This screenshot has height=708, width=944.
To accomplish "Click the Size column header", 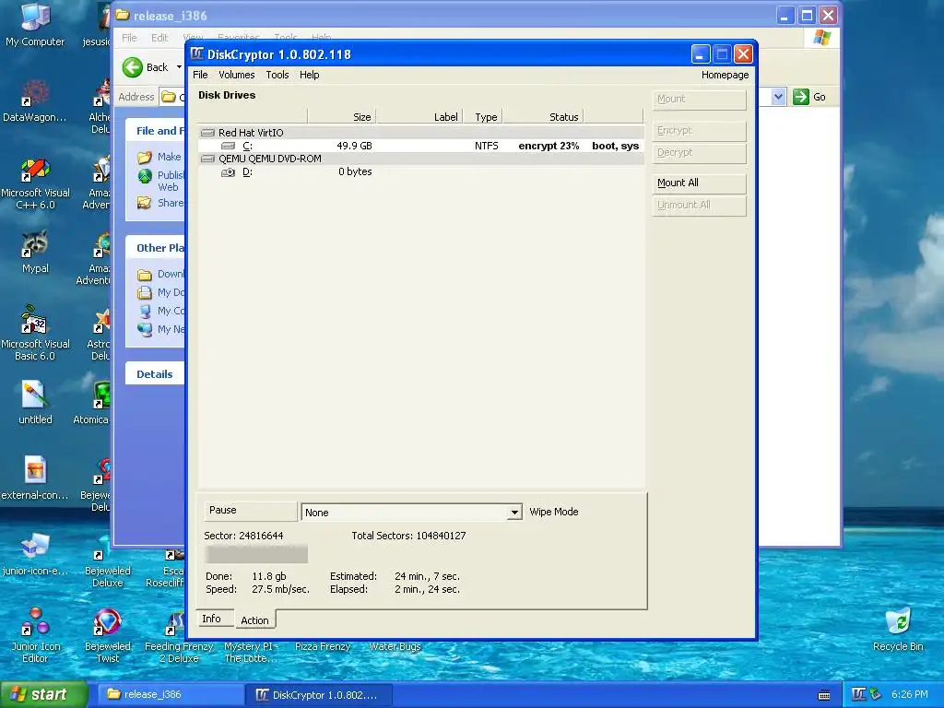I will click(341, 117).
